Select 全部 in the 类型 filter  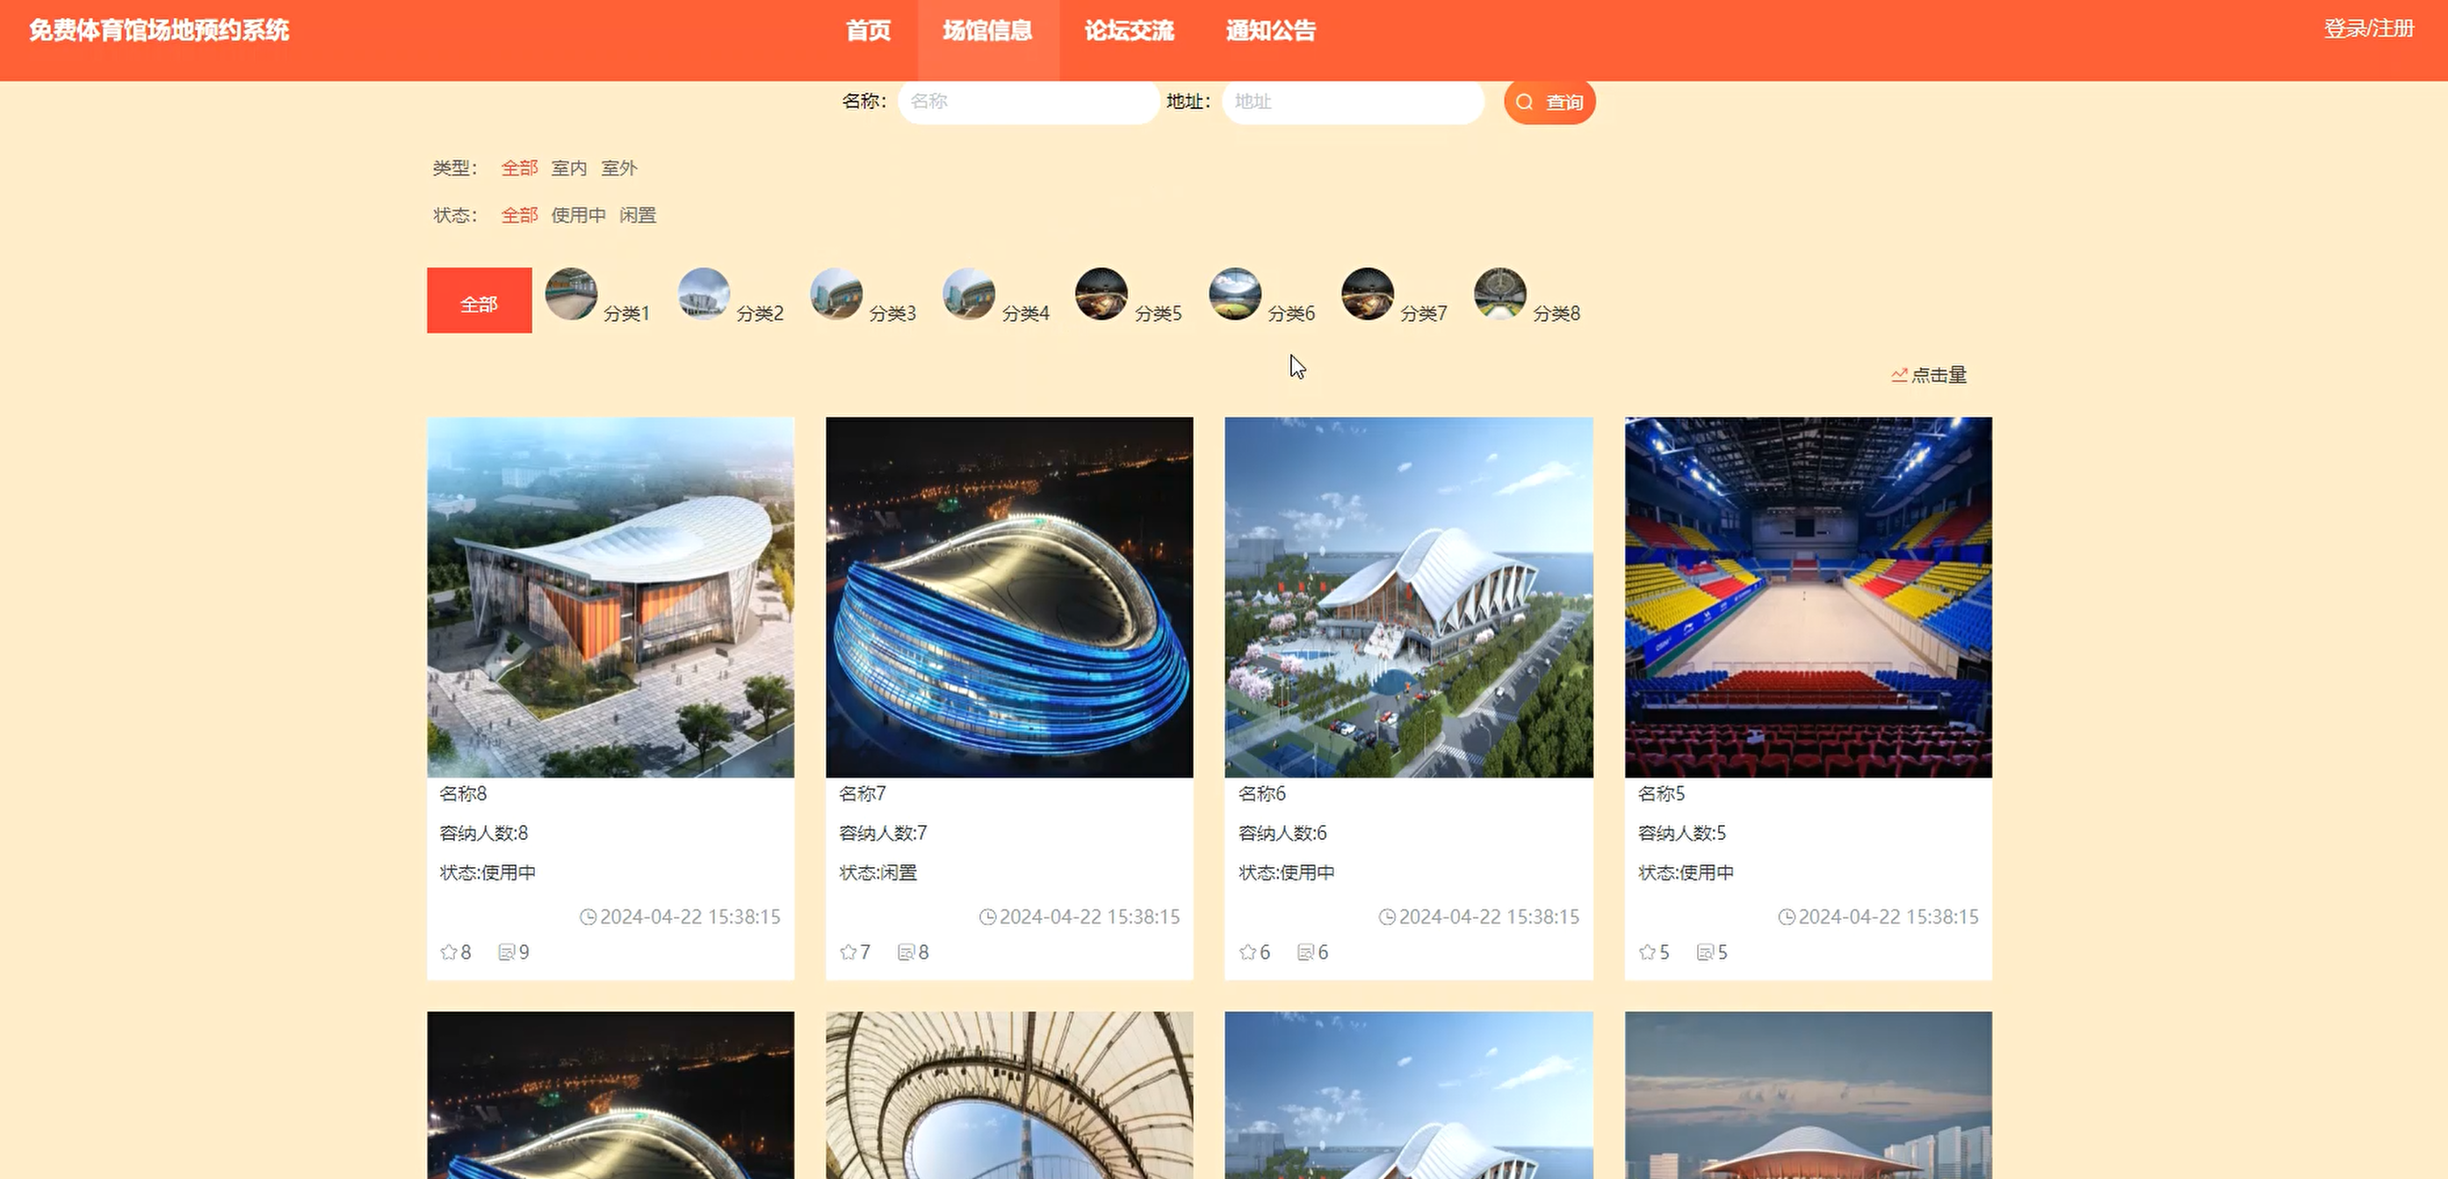[519, 169]
